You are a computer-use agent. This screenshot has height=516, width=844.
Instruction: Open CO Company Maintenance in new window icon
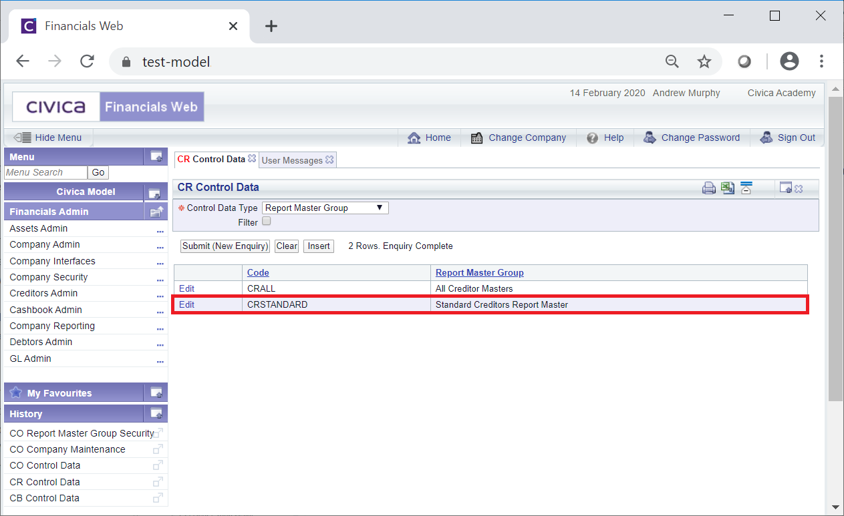point(158,449)
